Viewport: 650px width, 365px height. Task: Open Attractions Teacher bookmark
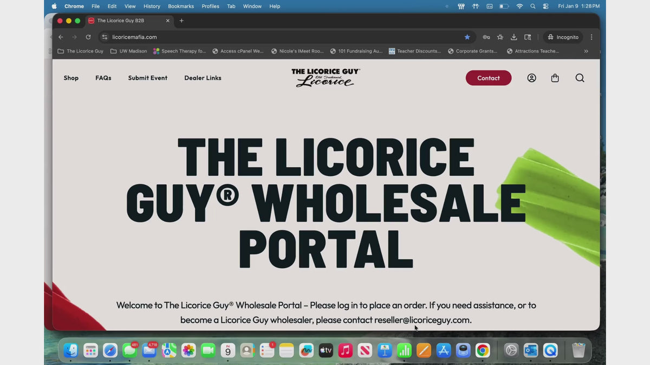click(x=532, y=51)
